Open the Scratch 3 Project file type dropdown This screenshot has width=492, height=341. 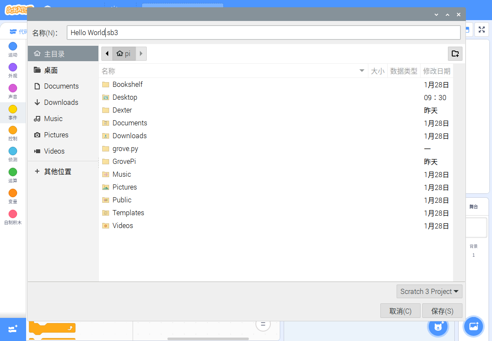click(x=429, y=291)
